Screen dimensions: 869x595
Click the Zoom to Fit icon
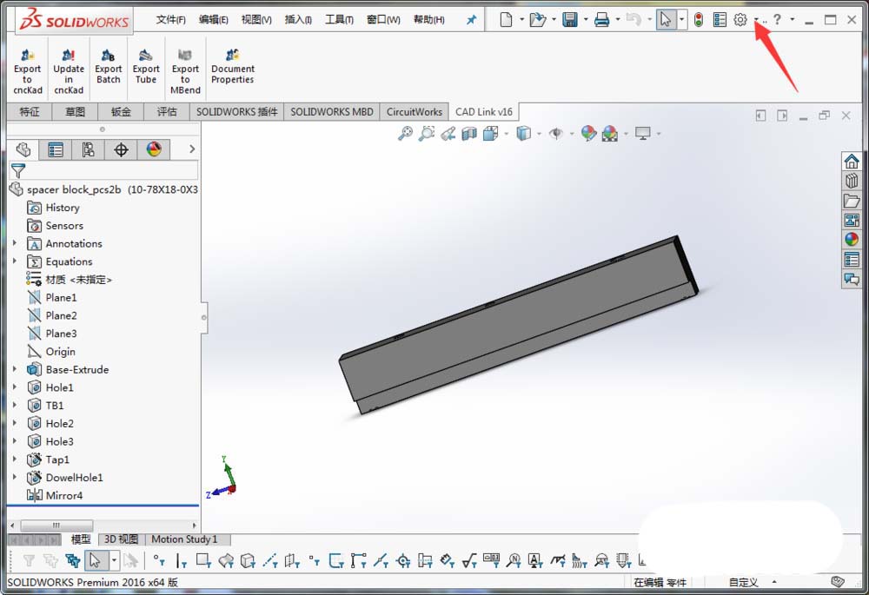(405, 133)
